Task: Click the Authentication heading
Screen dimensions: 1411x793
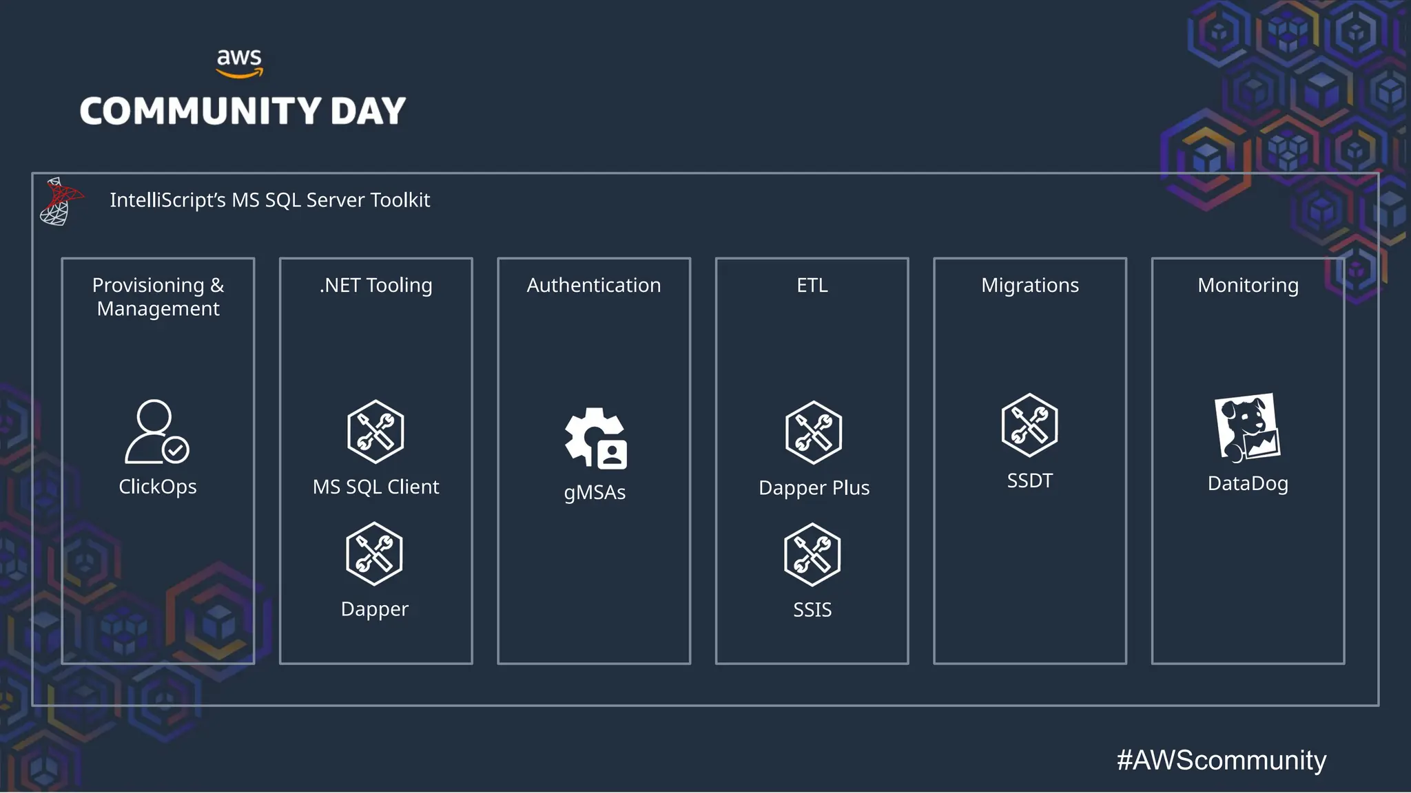Action: [x=594, y=285]
